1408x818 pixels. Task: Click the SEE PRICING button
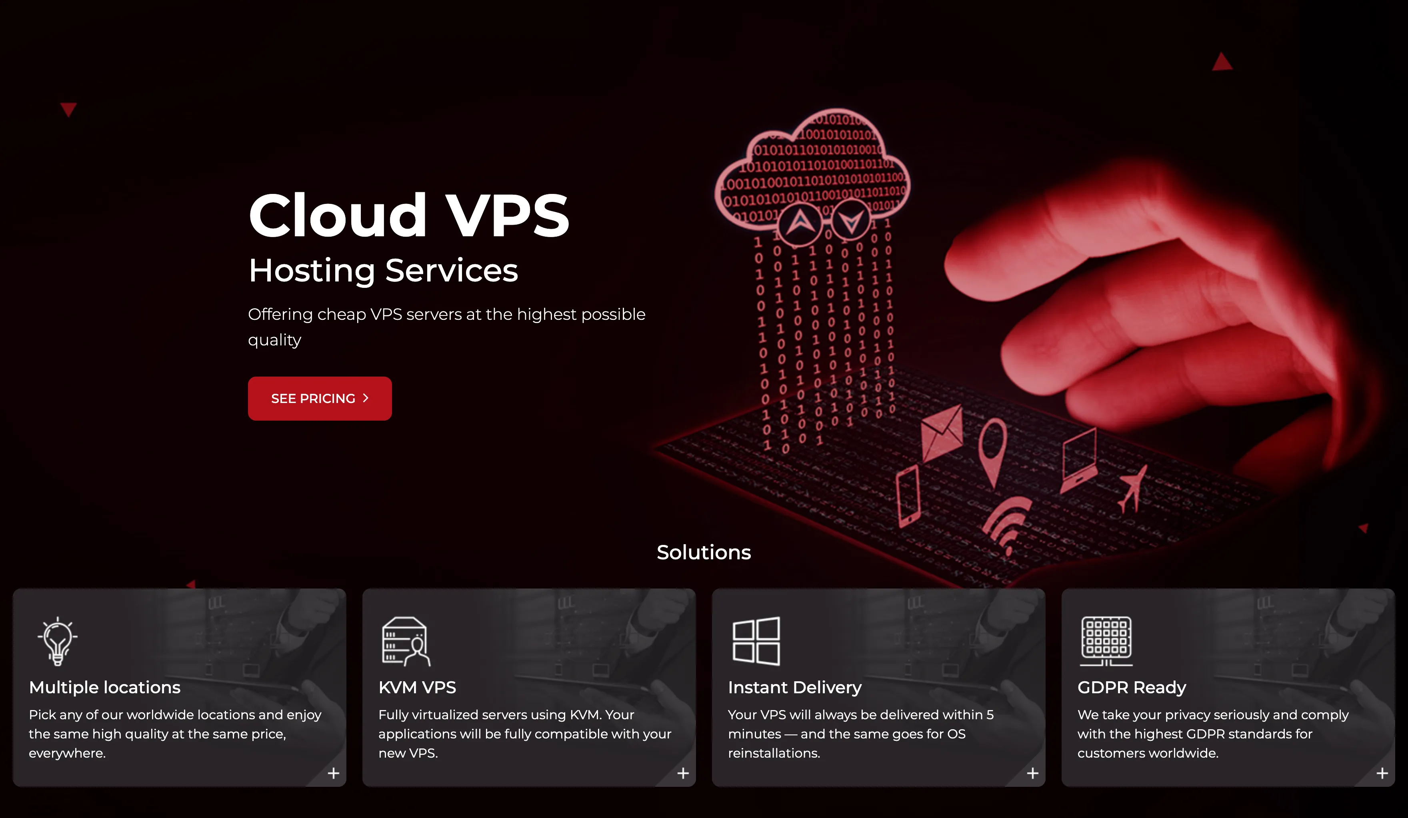320,398
